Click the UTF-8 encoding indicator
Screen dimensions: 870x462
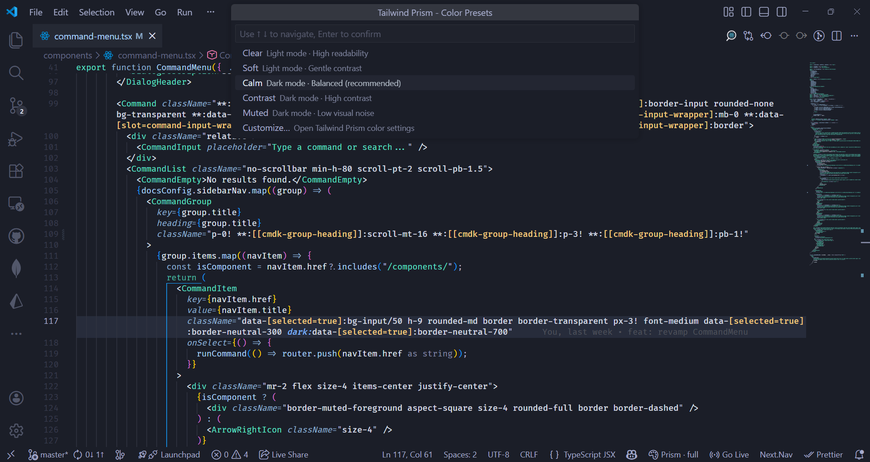coord(498,454)
